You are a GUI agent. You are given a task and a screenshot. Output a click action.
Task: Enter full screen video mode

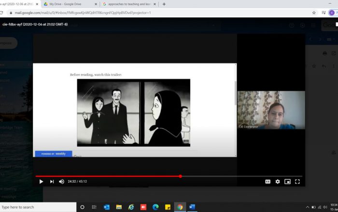tap(297, 182)
